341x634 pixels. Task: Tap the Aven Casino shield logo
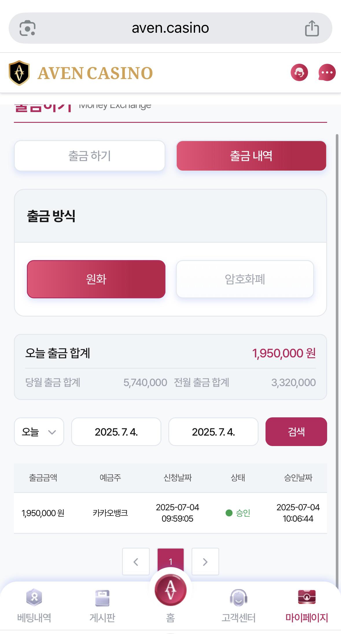coord(19,73)
